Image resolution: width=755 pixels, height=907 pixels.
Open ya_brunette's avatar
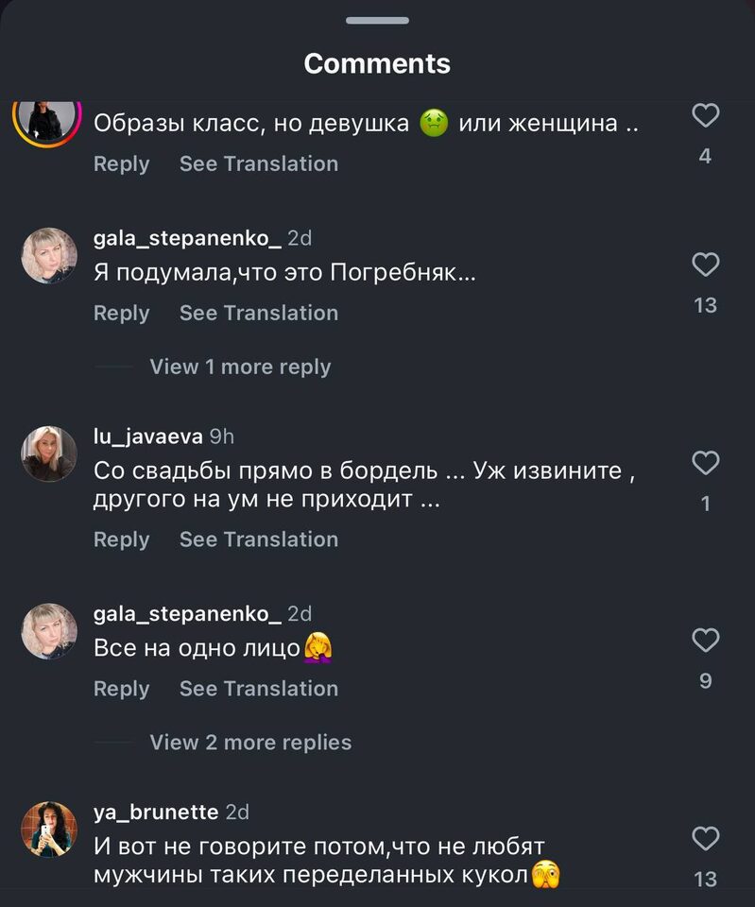[48, 829]
